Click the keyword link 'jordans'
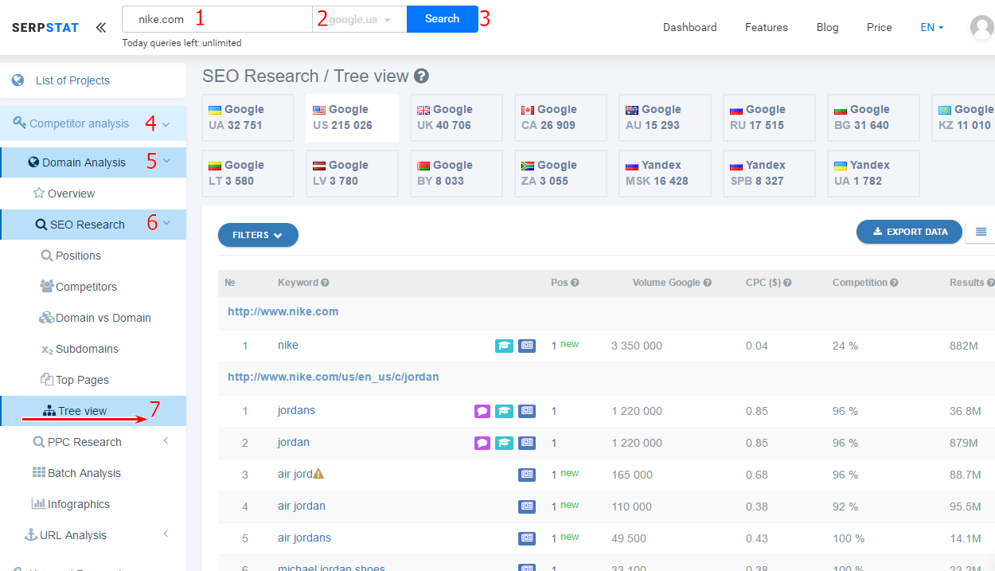The height and width of the screenshot is (571, 995). tap(296, 411)
